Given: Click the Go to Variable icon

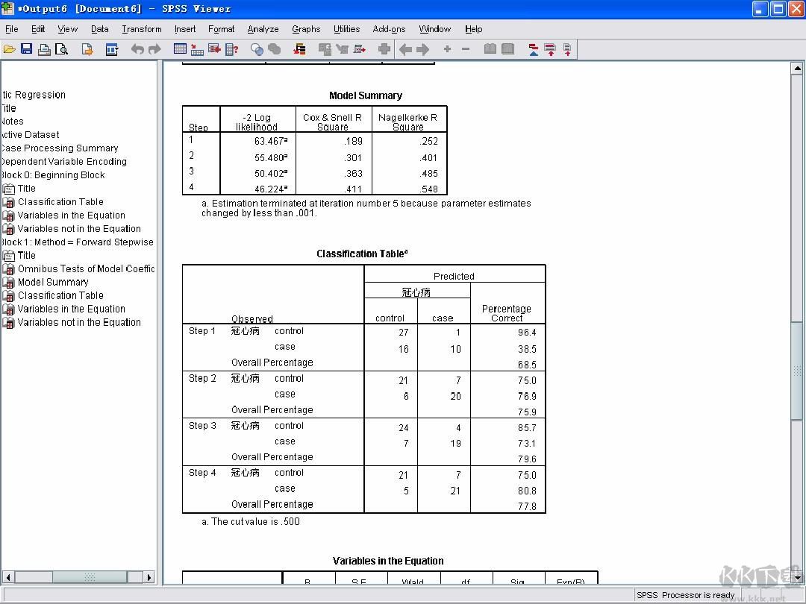Looking at the screenshot, I should 214,49.
